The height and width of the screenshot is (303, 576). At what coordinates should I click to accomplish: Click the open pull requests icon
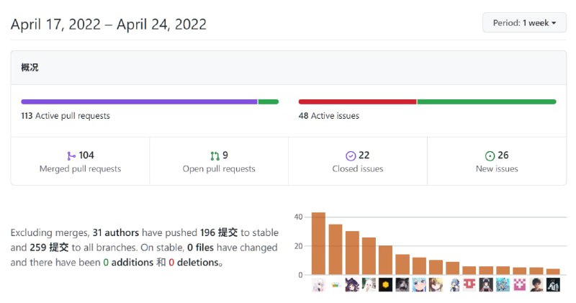215,155
